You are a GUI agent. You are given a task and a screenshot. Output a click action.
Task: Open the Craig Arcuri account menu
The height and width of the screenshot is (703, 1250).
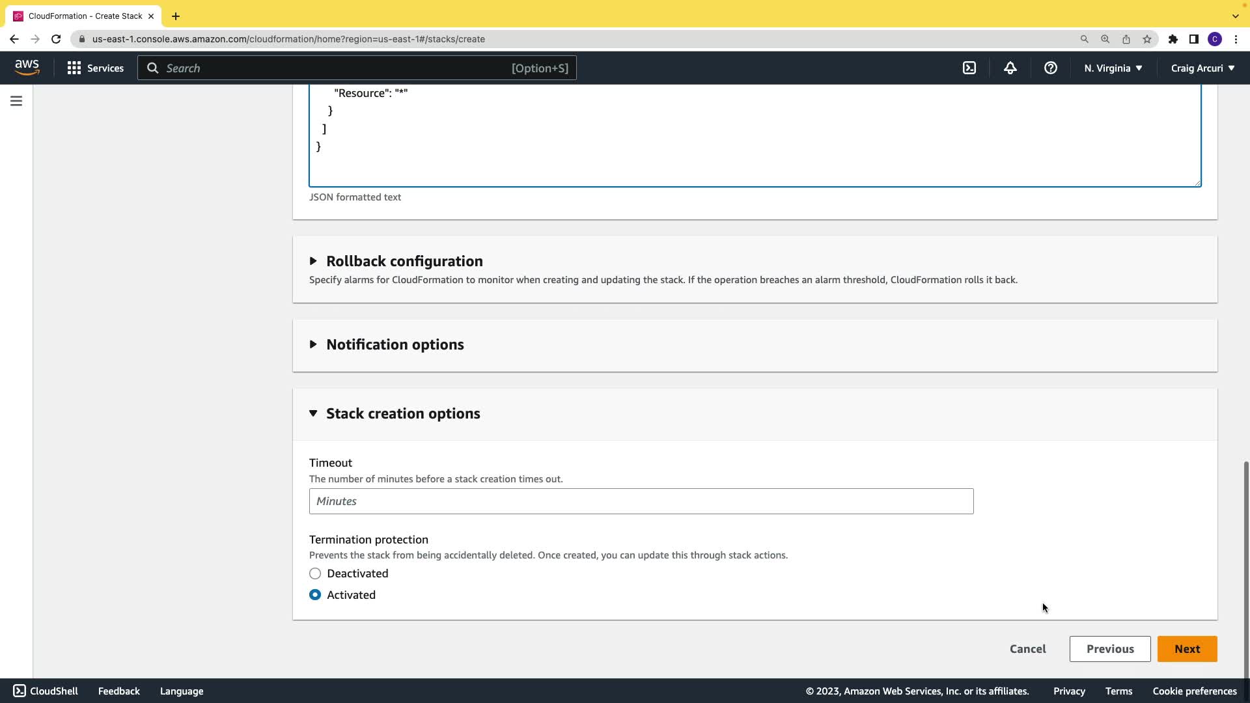tap(1202, 68)
